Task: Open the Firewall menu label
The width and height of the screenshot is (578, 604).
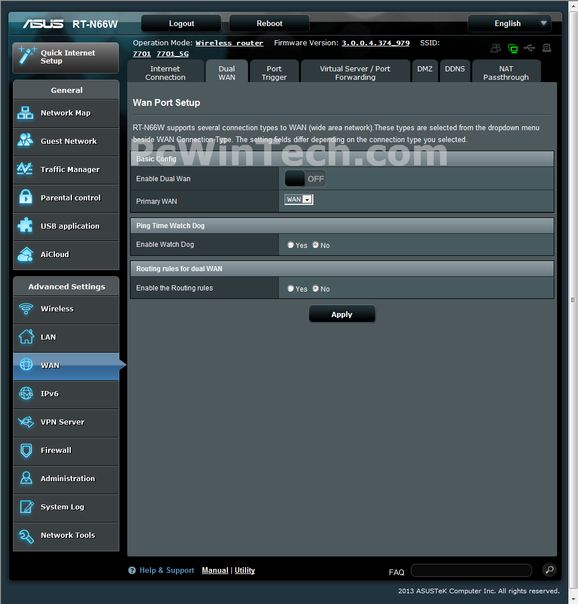Action: pos(56,450)
